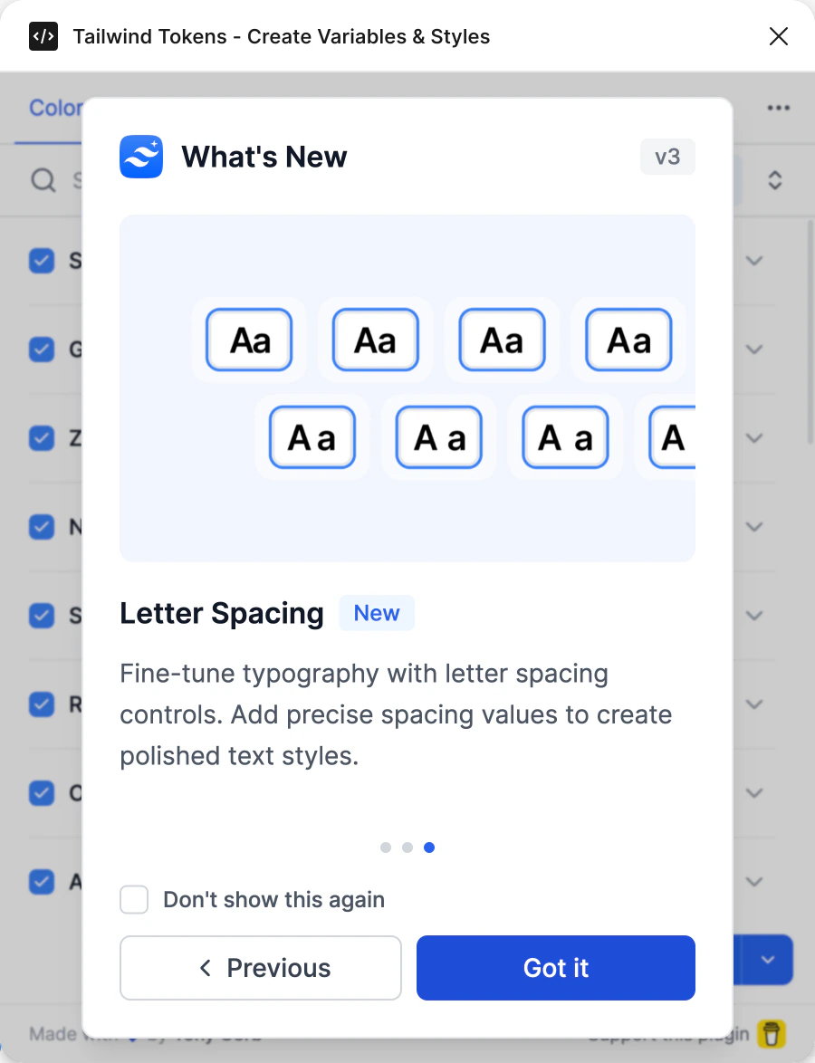Select the active blue pagination dot
This screenshot has width=815, height=1063.
click(429, 848)
